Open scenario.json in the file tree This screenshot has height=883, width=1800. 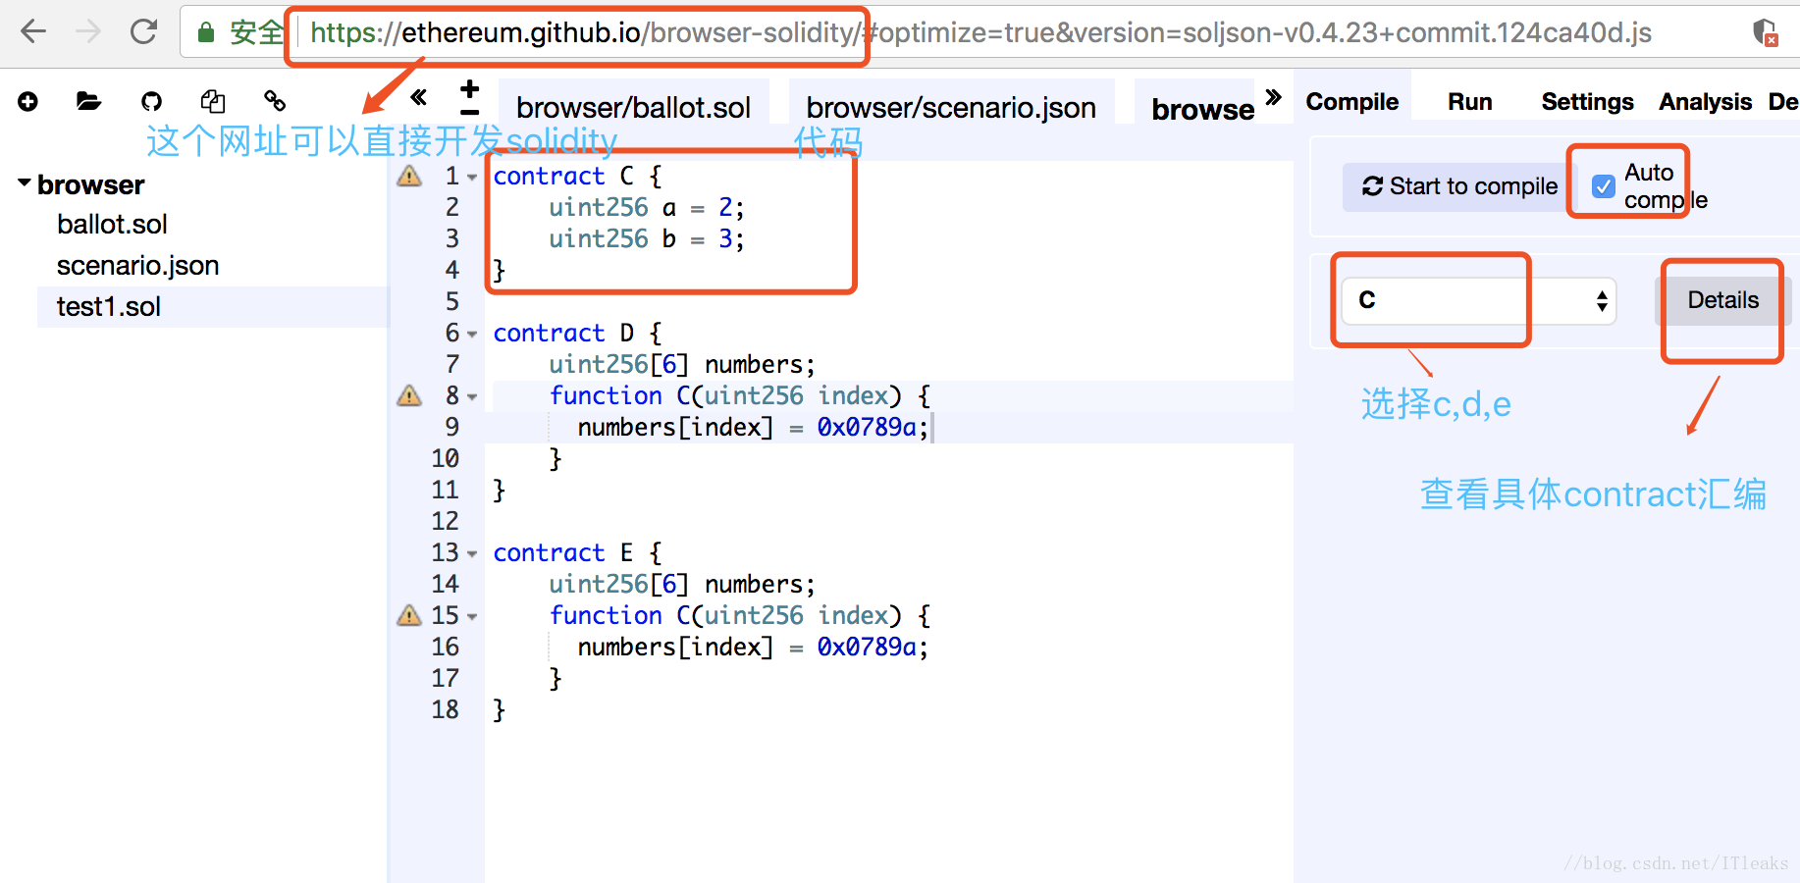(137, 266)
